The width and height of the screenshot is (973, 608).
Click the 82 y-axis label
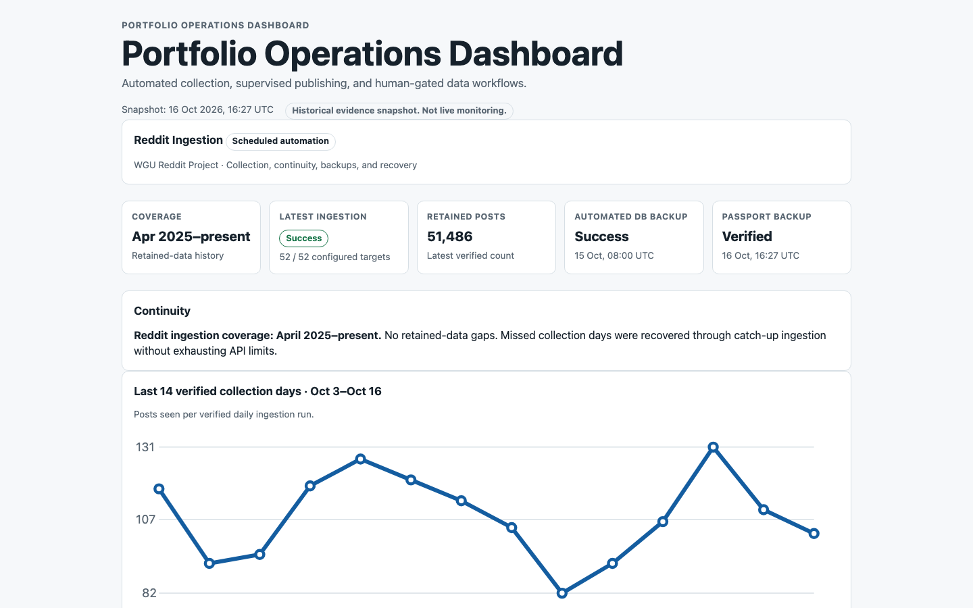coord(149,593)
